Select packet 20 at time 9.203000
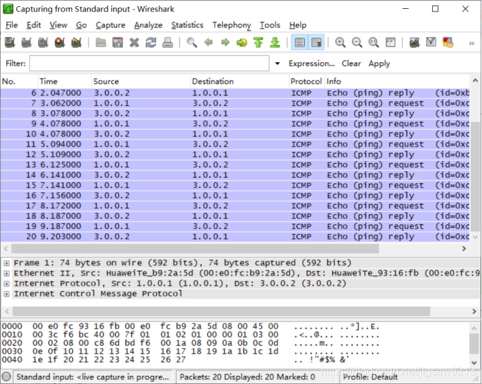 pos(235,237)
